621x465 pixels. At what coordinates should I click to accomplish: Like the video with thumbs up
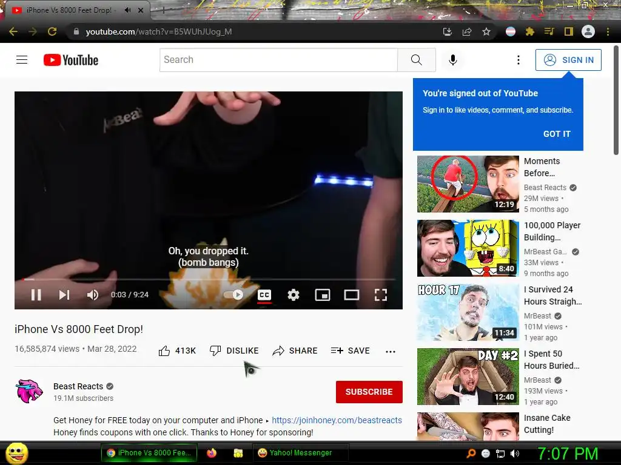click(x=177, y=351)
